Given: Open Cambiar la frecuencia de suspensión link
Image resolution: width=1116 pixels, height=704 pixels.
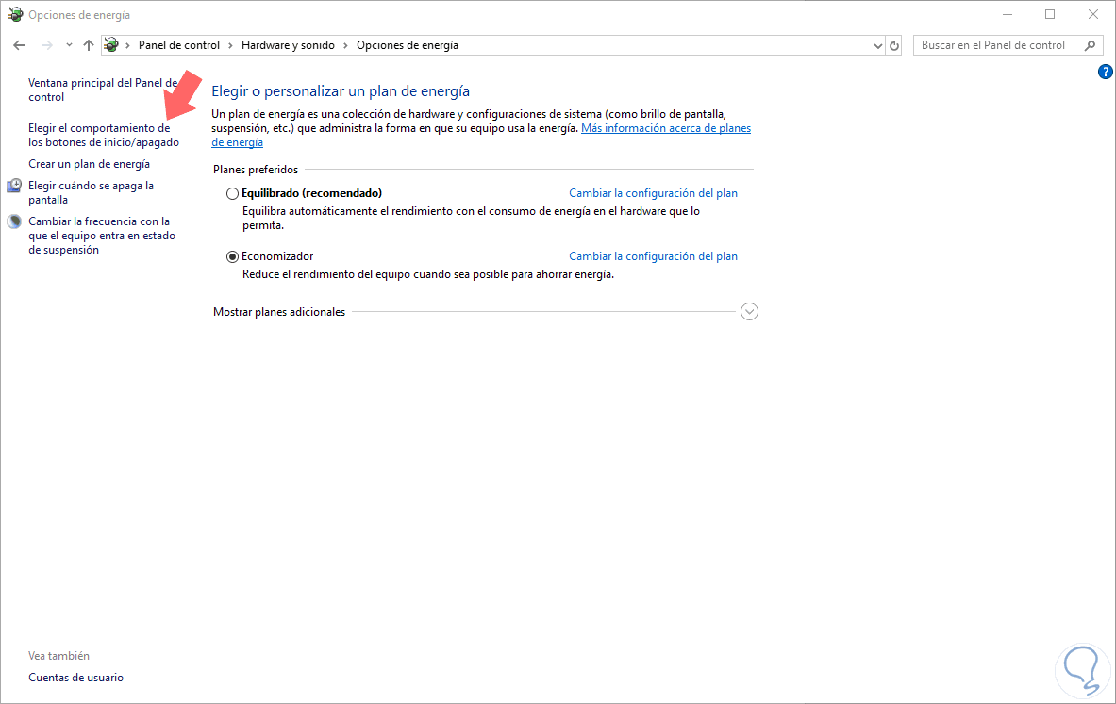Looking at the screenshot, I should 102,236.
